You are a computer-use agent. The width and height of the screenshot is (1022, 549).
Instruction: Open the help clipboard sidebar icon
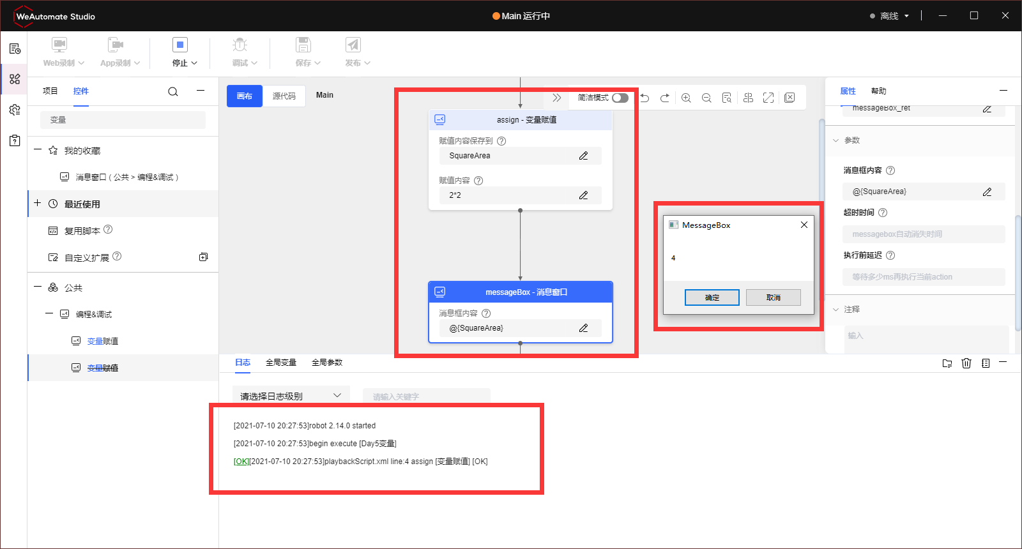tap(15, 140)
